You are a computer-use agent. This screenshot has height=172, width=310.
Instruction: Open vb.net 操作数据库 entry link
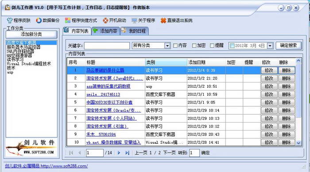click(x=113, y=142)
